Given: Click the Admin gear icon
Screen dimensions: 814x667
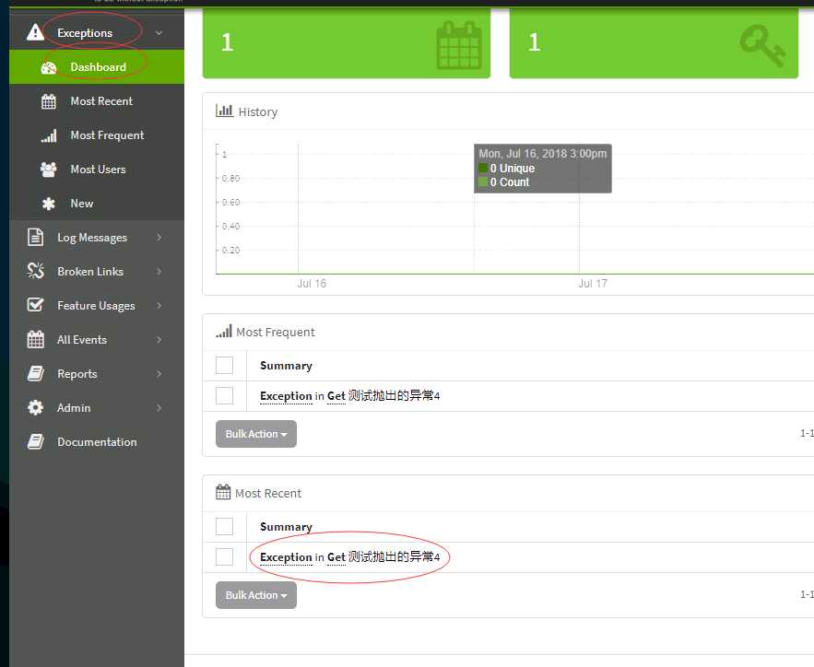Looking at the screenshot, I should click(35, 408).
